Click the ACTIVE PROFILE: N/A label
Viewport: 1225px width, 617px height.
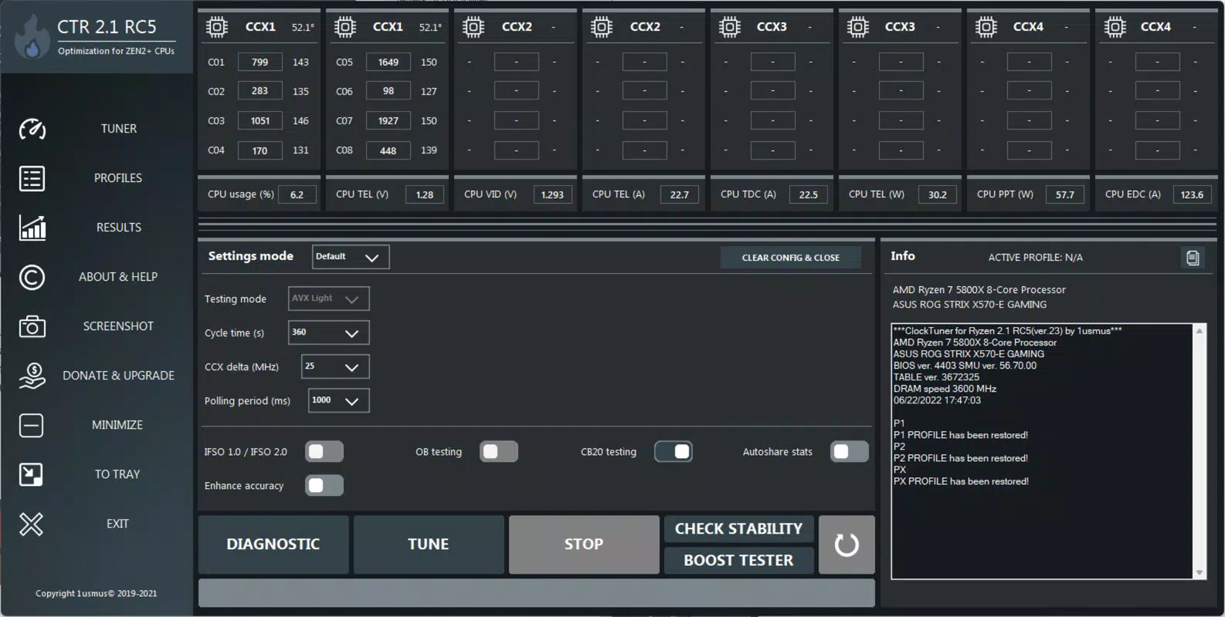pyautogui.click(x=1035, y=258)
